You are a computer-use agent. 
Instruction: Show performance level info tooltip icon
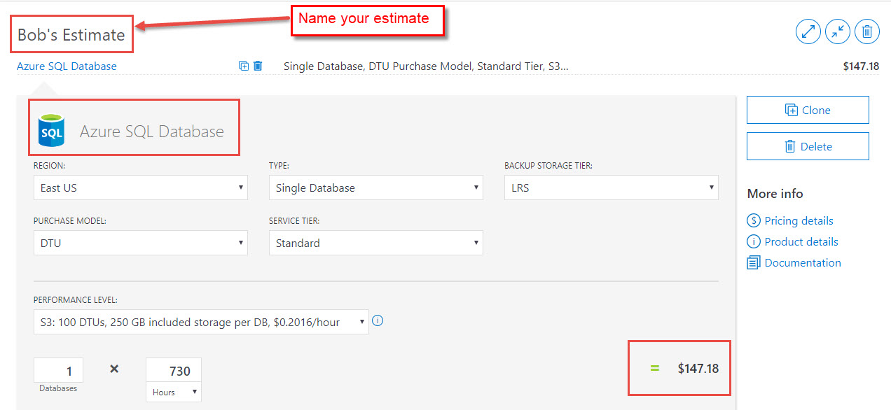click(x=378, y=321)
